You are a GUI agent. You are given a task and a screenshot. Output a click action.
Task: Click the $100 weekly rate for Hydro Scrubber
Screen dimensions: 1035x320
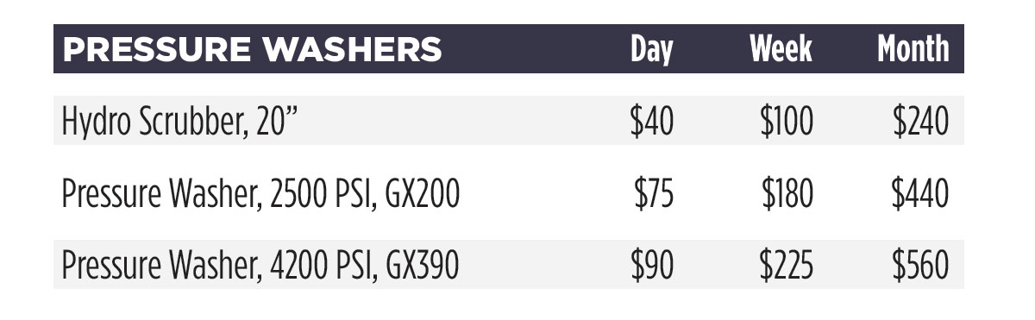click(787, 122)
